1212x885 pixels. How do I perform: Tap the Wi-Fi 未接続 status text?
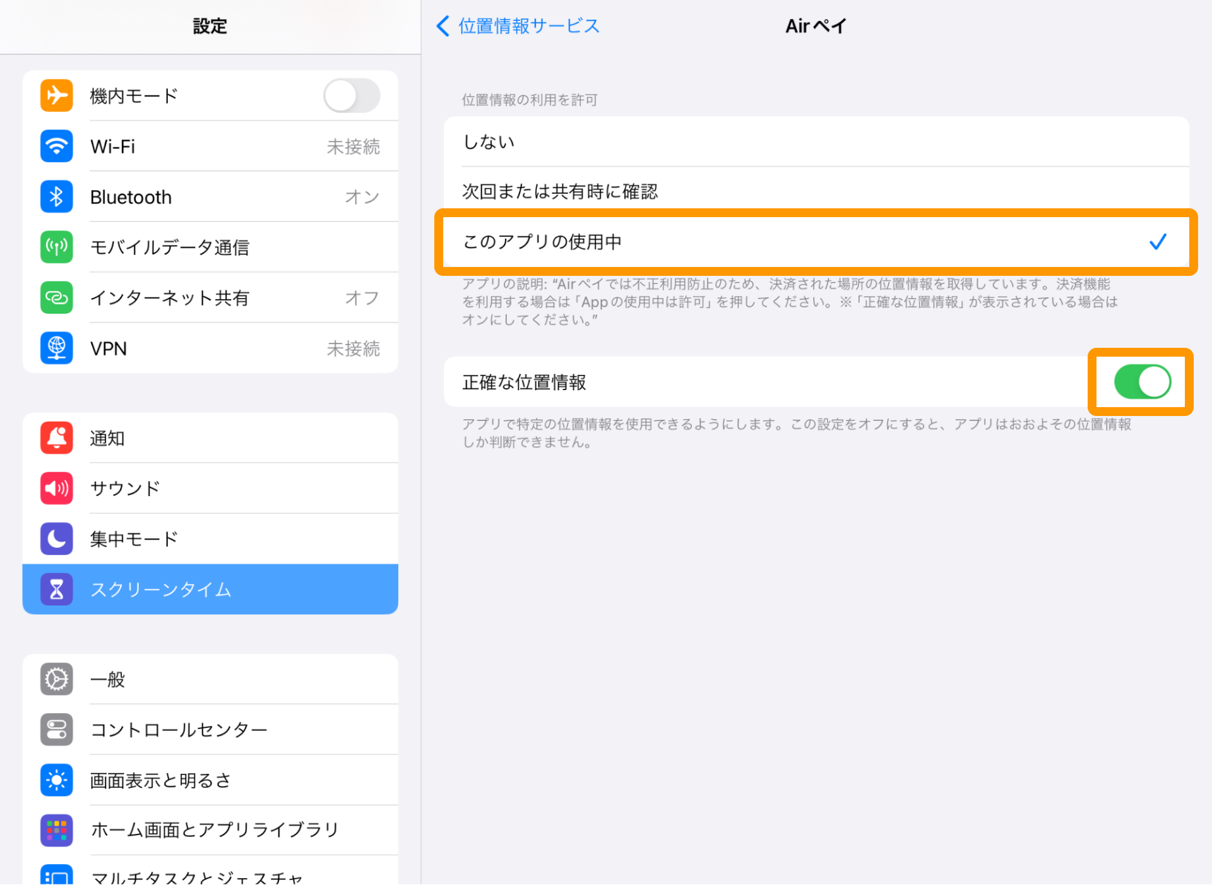pyautogui.click(x=353, y=147)
